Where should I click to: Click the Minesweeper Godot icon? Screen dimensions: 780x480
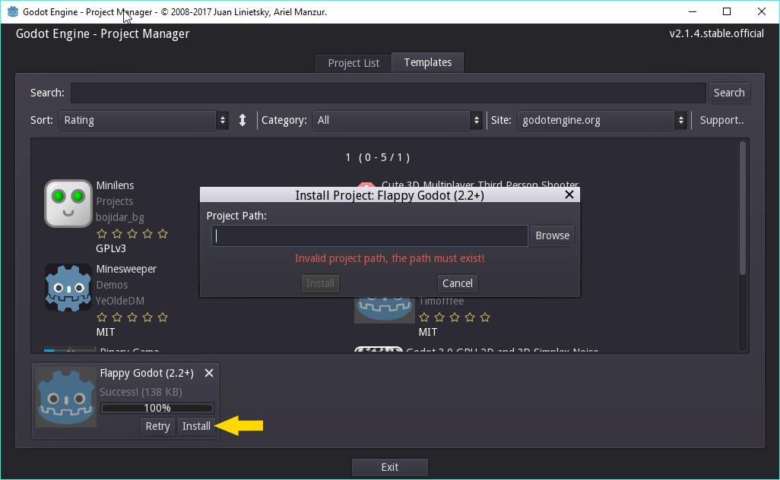pyautogui.click(x=68, y=288)
